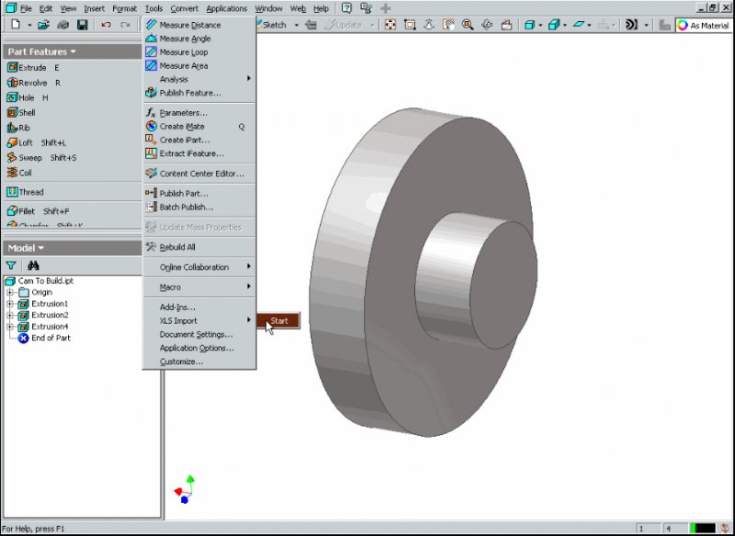Open the Applications menu
Viewport: 735px width, 536px height.
[x=226, y=8]
